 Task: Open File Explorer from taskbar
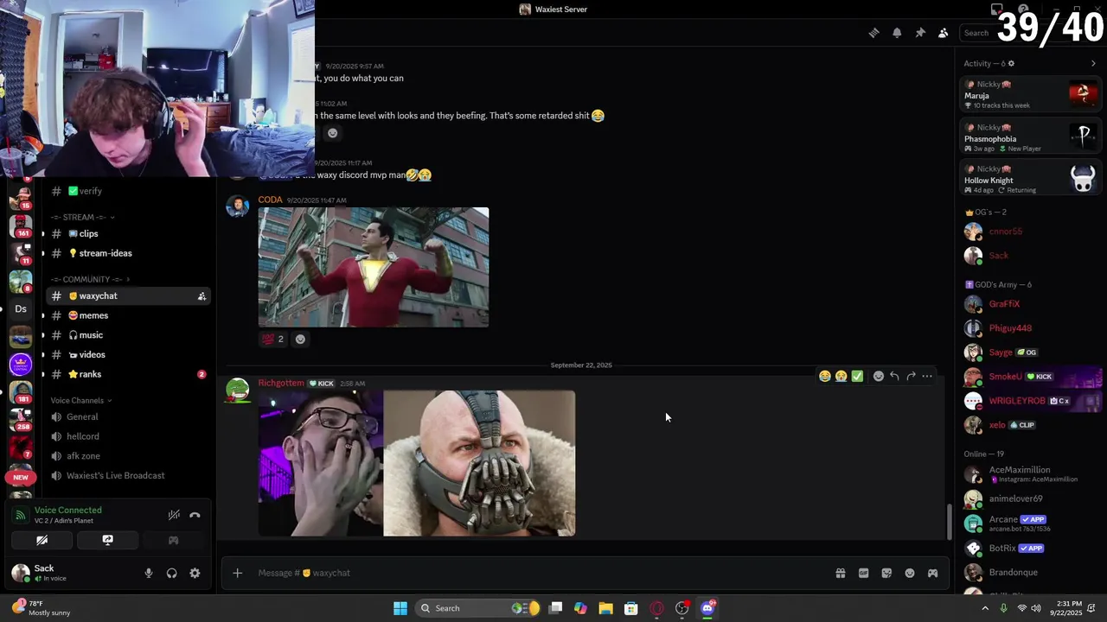pos(605,608)
